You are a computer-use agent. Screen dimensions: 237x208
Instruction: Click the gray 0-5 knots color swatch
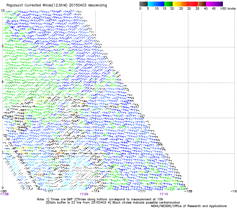[x=143, y=4]
